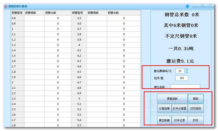Select the 钢管型号 cell 3.9
This screenshot has width=218, height=131.
coord(79,40)
